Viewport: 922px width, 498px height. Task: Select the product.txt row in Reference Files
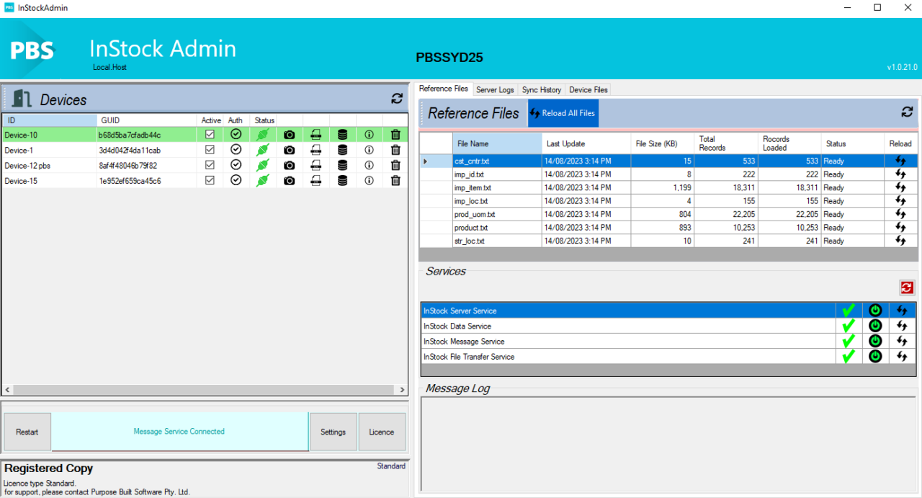[496, 227]
